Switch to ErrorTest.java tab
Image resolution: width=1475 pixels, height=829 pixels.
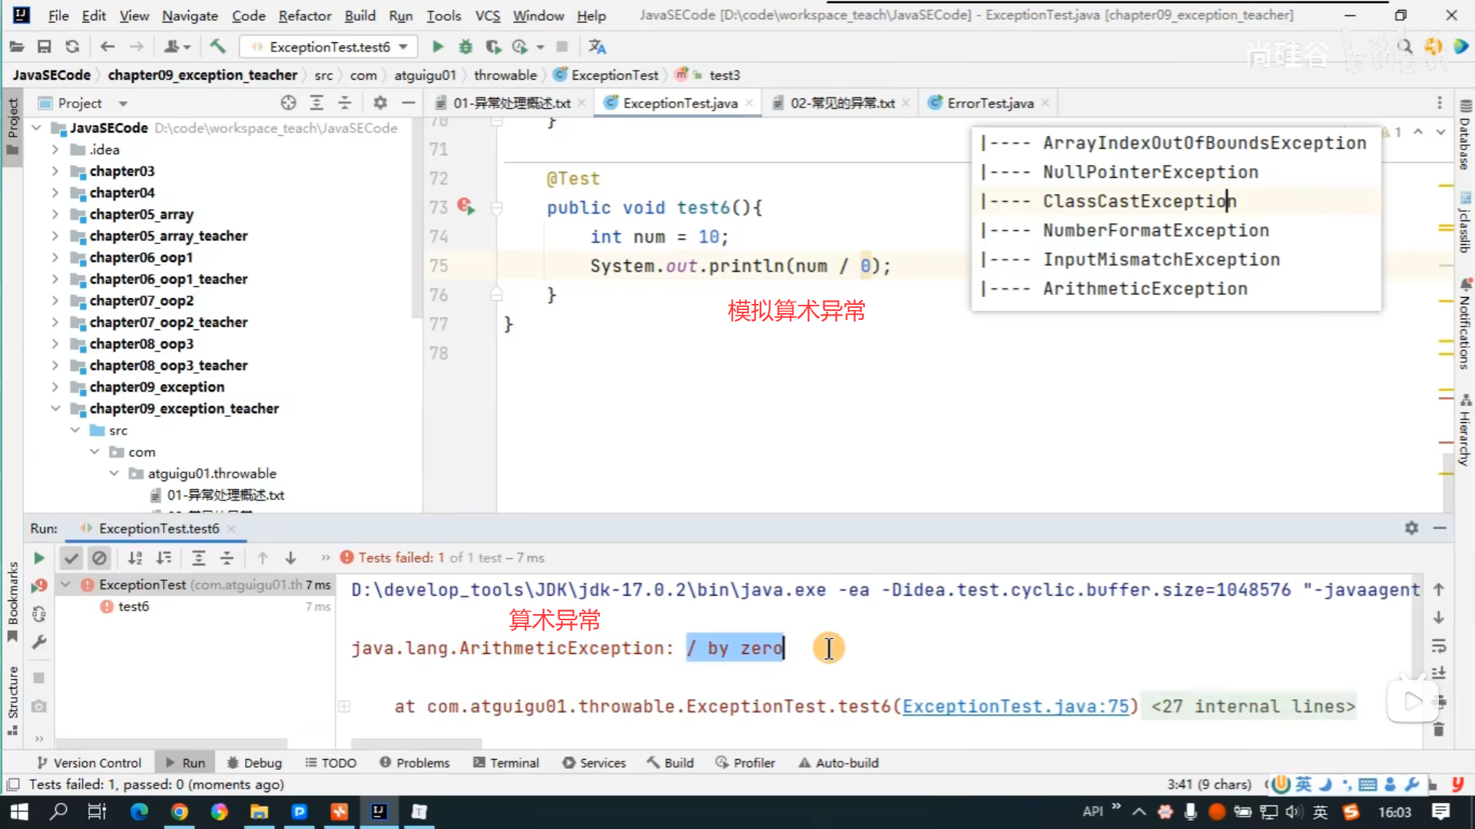989,103
